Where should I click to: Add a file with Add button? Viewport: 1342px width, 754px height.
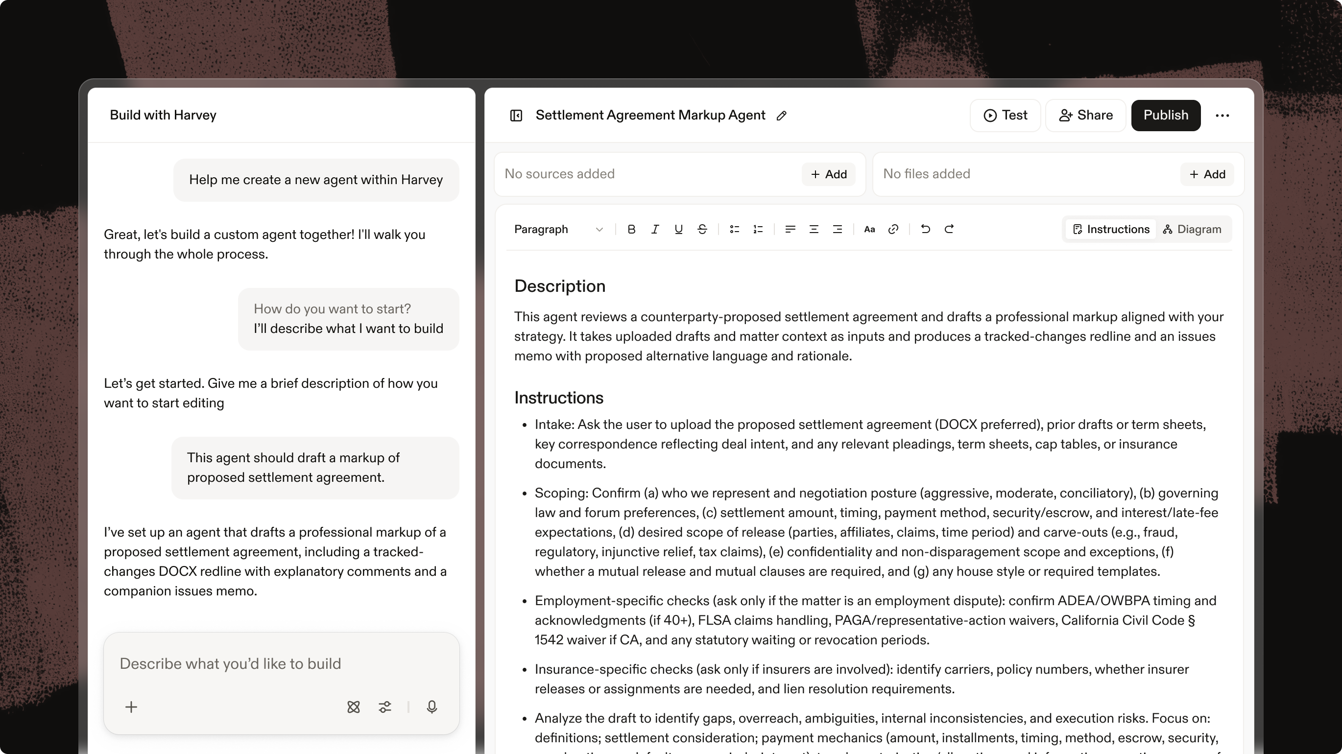[x=1207, y=174]
